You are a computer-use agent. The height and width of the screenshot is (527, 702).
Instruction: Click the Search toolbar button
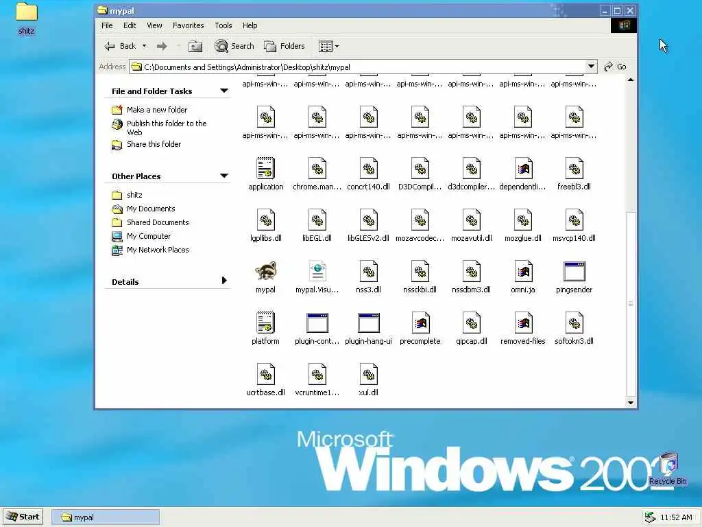click(x=234, y=46)
